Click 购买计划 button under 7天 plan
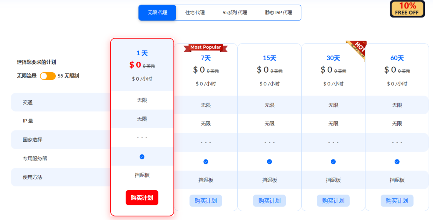 tap(206, 201)
